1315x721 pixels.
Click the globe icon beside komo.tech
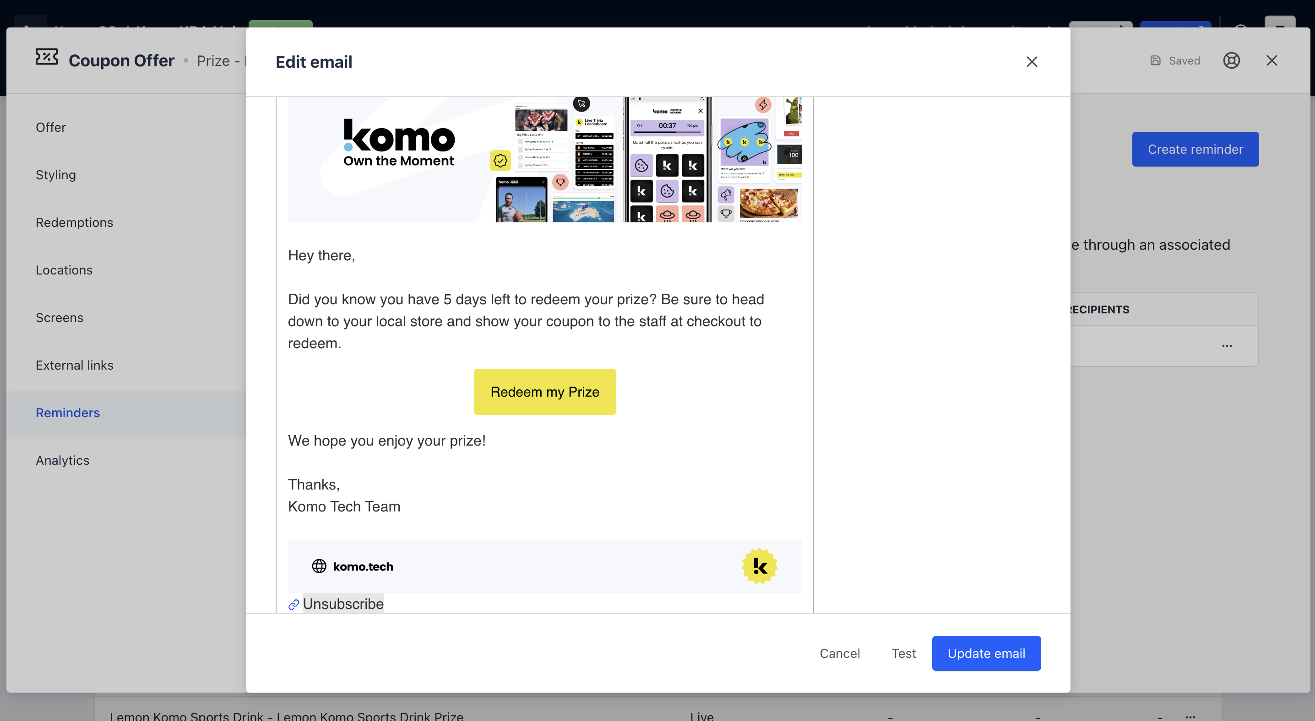[x=319, y=566]
